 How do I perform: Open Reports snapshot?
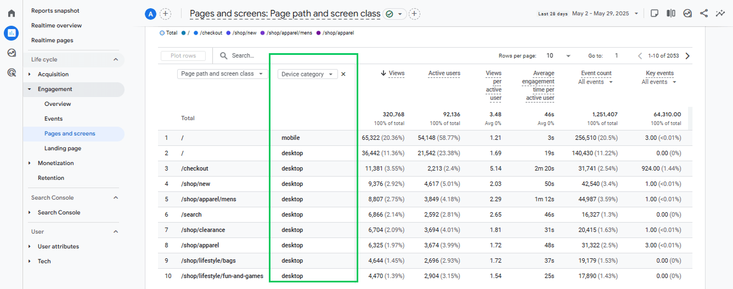click(55, 10)
